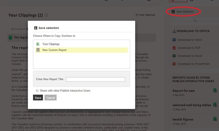Click the green icon next to selected well being tables
This screenshot has height=131, width=219.
[215, 105]
